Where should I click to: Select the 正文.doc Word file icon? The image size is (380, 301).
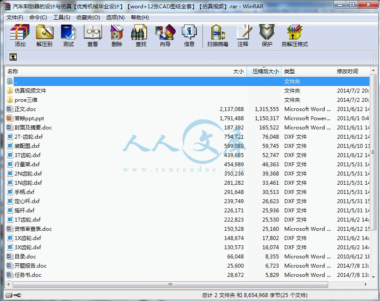[x=10, y=109]
